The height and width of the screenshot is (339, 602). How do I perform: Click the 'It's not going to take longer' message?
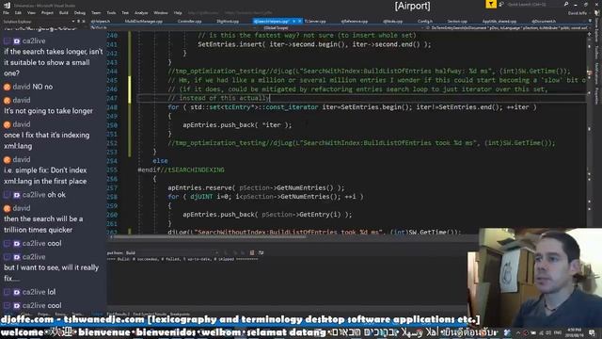[48, 111]
